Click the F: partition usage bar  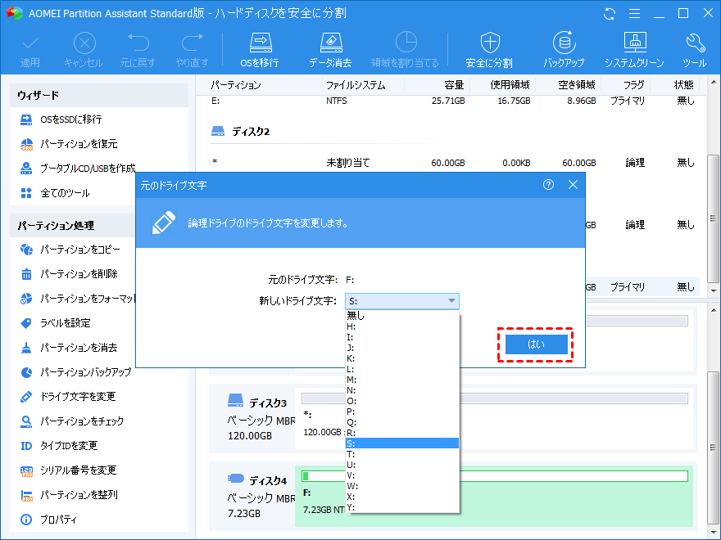494,476
